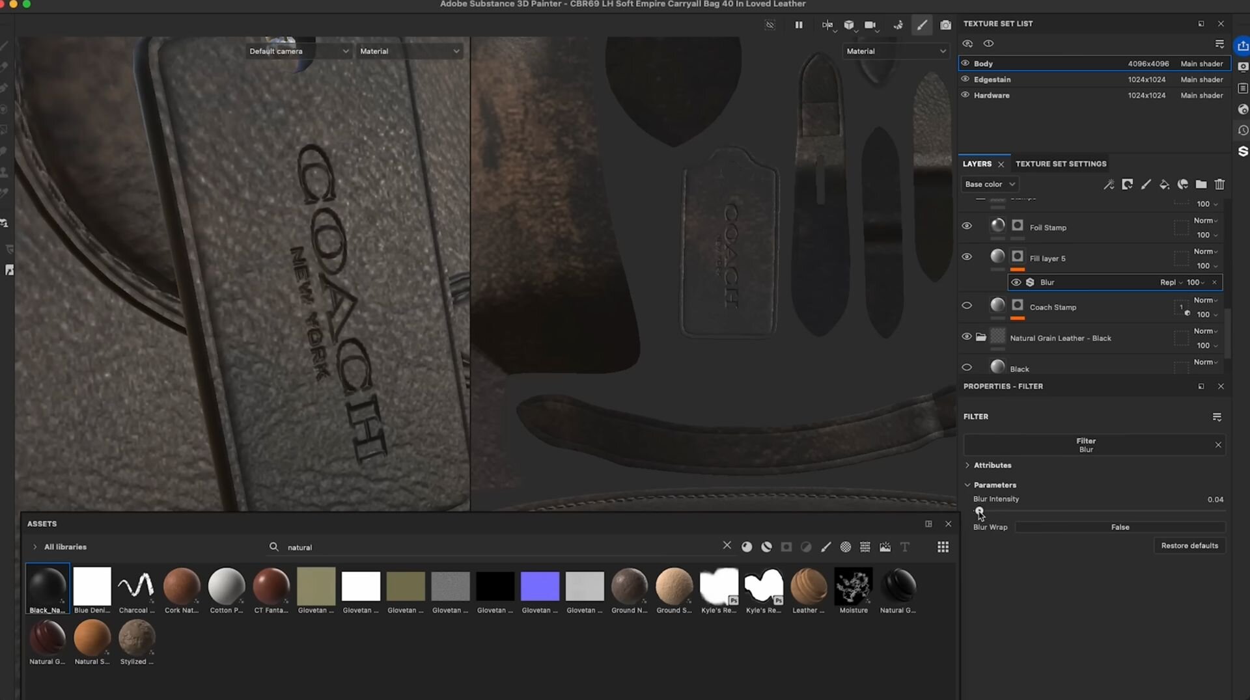Open the 2D viewport Material dropdown
The height and width of the screenshot is (700, 1250).
click(896, 51)
